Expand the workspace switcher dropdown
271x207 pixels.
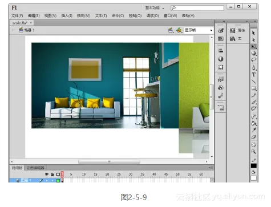pyautogui.click(x=155, y=8)
